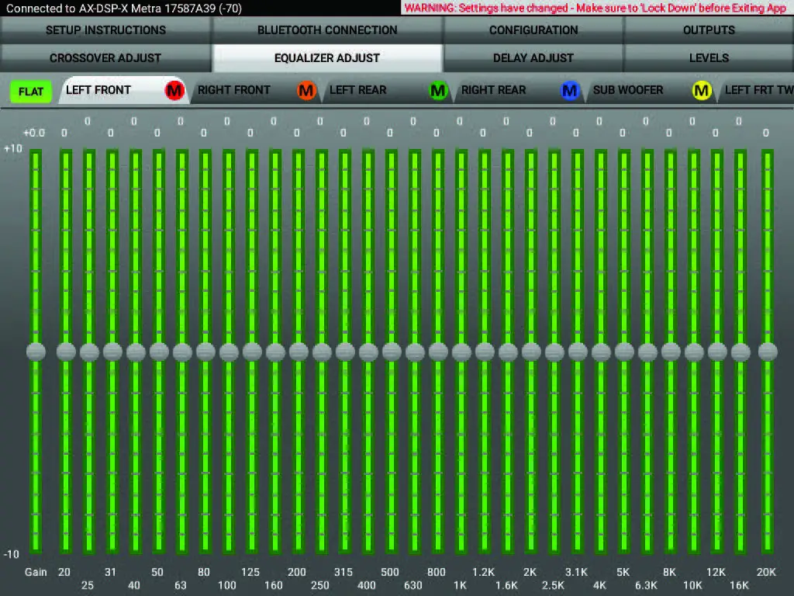Viewport: 794px width, 596px height.
Task: Click the -10 scale label
Action: tap(12, 554)
